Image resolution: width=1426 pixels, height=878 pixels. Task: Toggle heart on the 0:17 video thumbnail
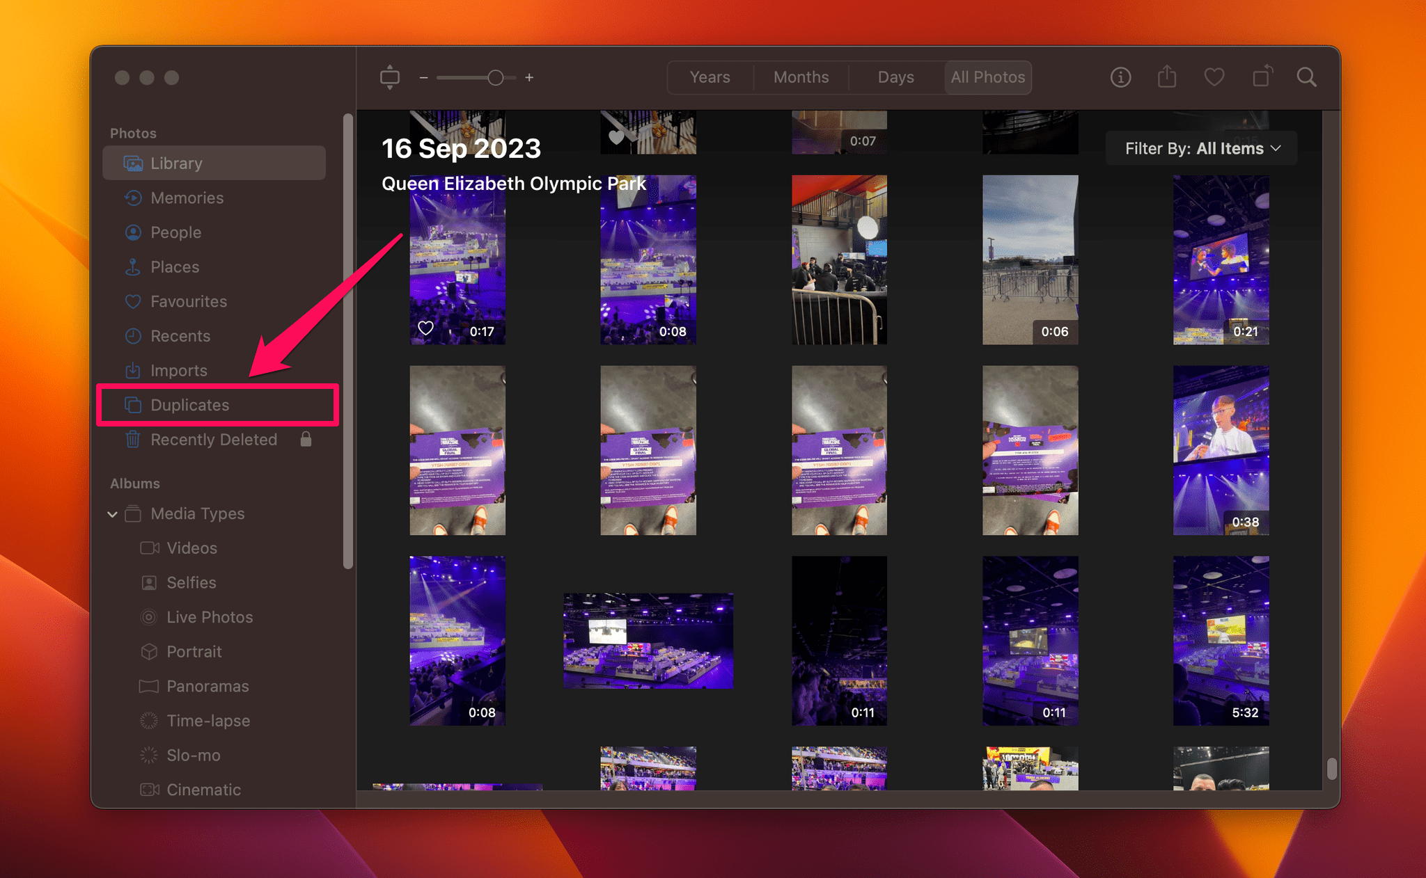[425, 328]
